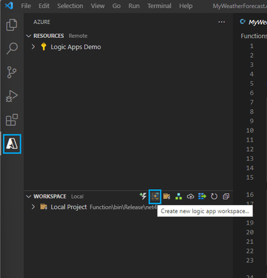Open the Terminal menu
Screen dimensions: 267x278
click(x=160, y=6)
